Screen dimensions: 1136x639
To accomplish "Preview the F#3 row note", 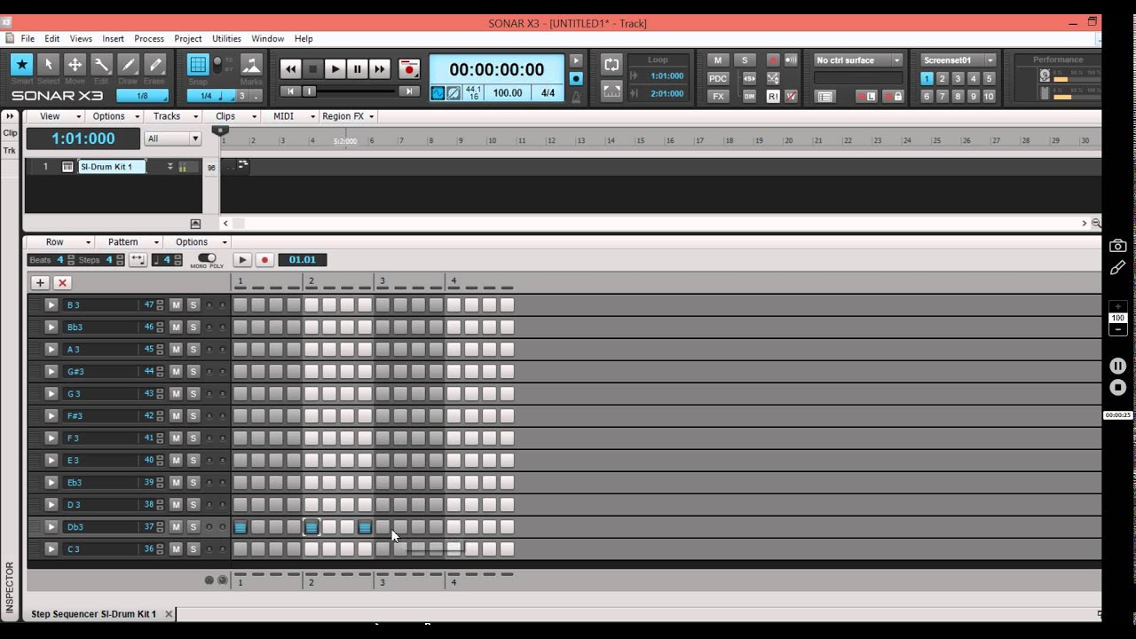I will pyautogui.click(x=51, y=416).
